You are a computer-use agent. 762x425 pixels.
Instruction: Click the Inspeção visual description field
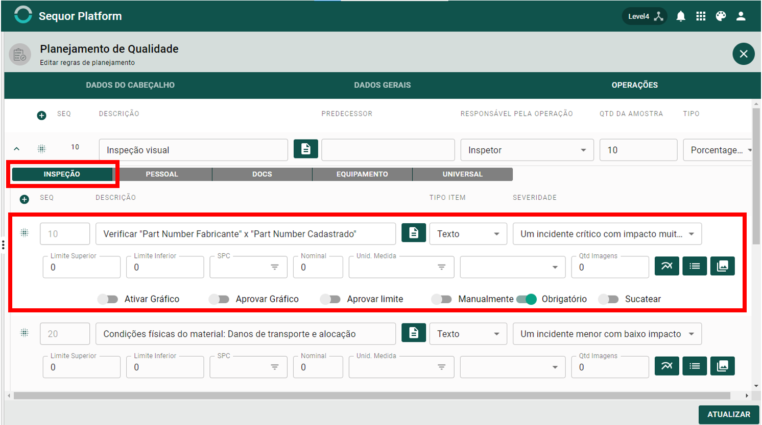tap(194, 150)
